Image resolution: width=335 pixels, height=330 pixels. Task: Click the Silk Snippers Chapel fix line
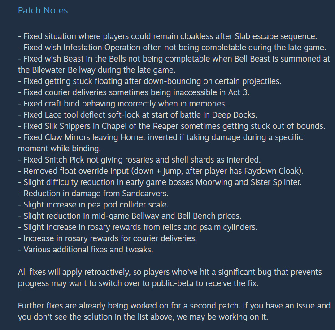point(172,126)
